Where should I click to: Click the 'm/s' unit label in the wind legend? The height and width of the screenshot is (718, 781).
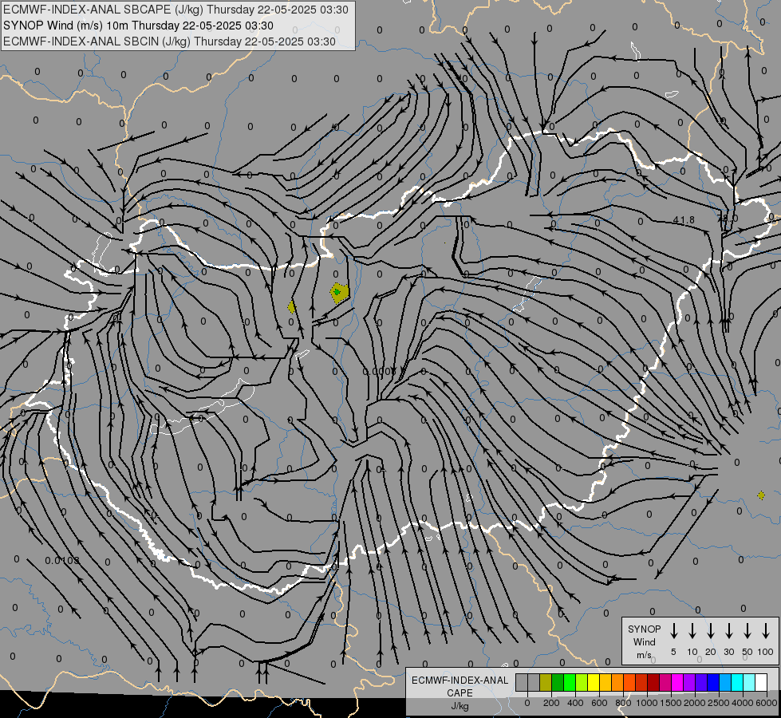[644, 655]
